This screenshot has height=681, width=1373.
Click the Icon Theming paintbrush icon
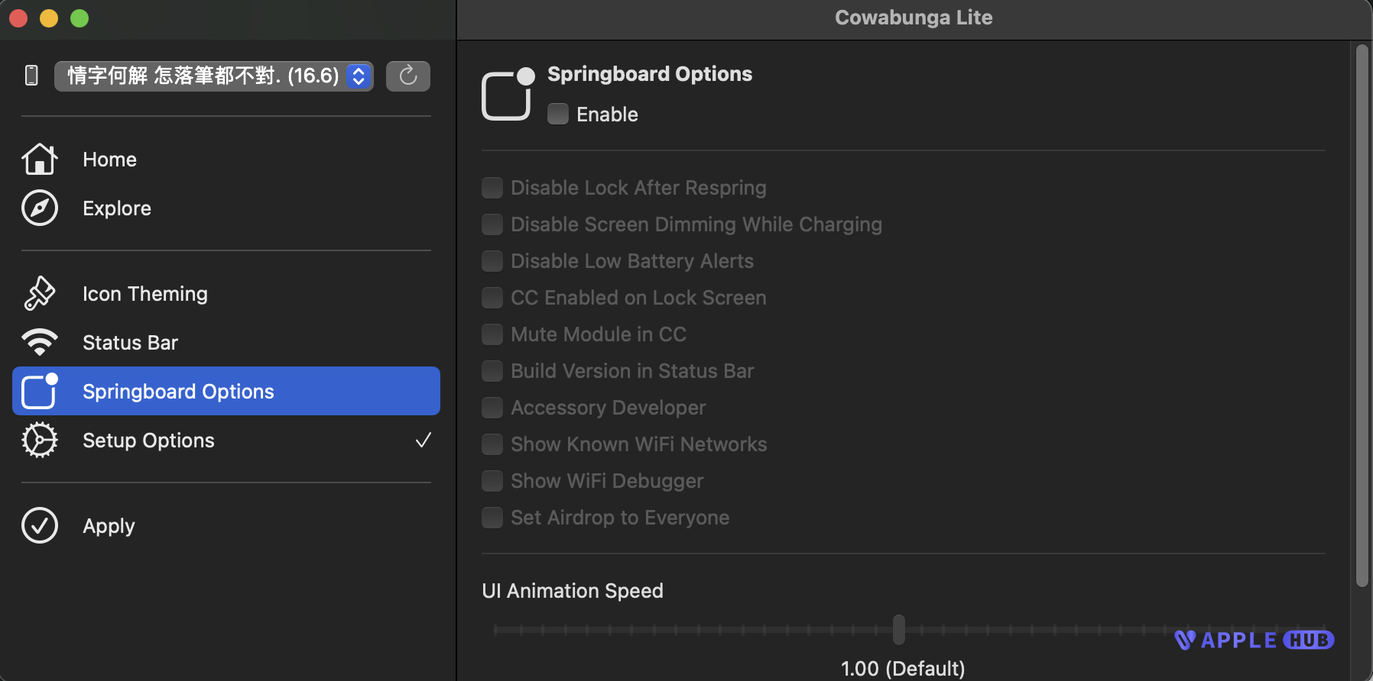(40, 294)
